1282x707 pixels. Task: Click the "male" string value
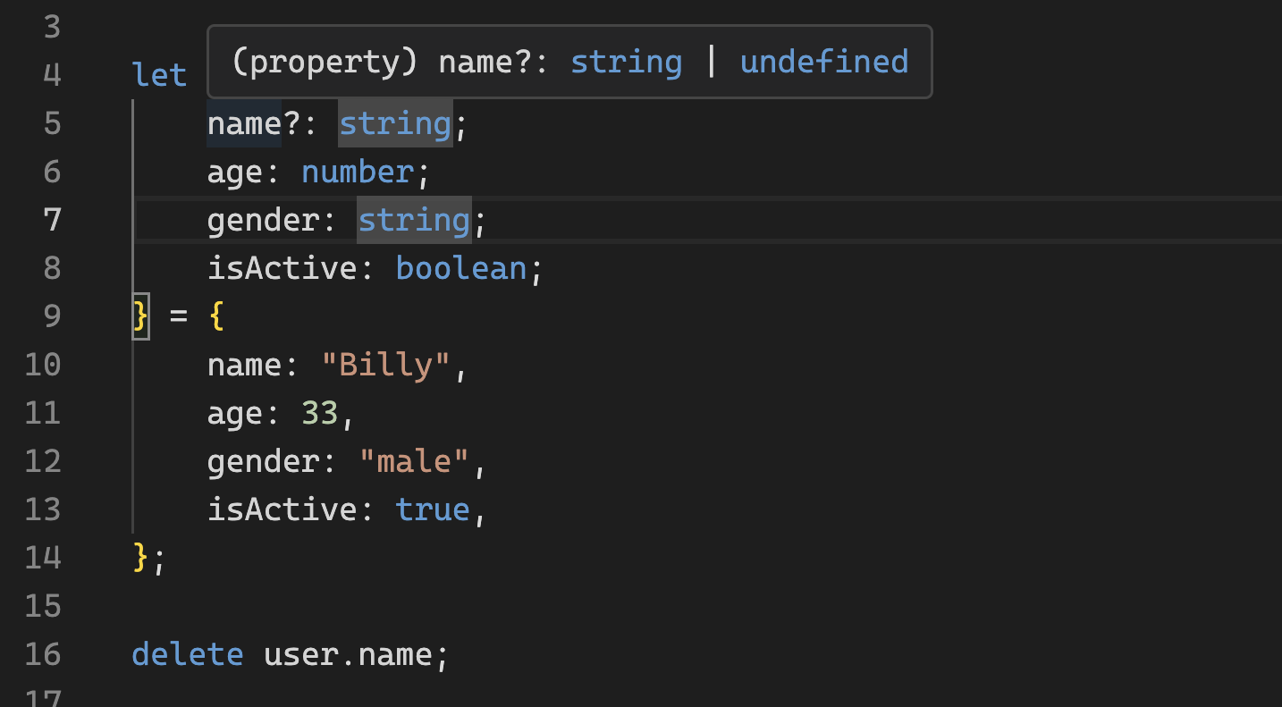[x=415, y=461]
